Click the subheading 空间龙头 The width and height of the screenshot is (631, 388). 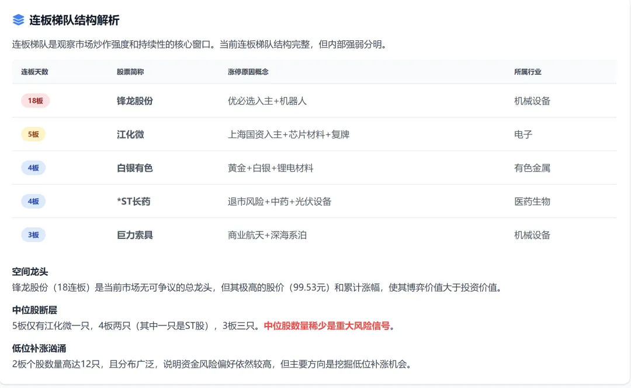tap(30, 272)
